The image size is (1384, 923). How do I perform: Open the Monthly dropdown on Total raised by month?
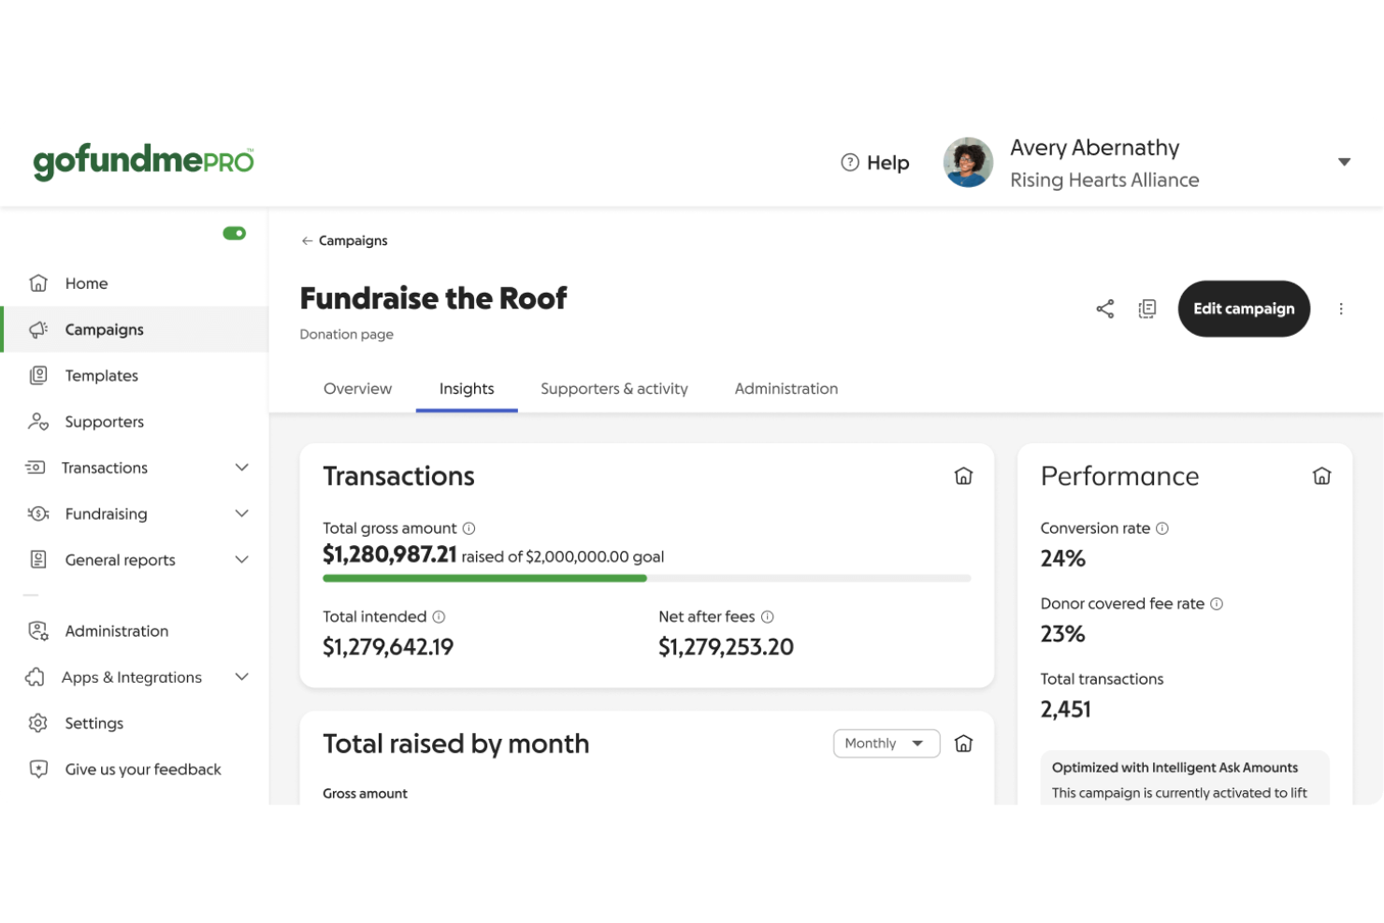886,743
